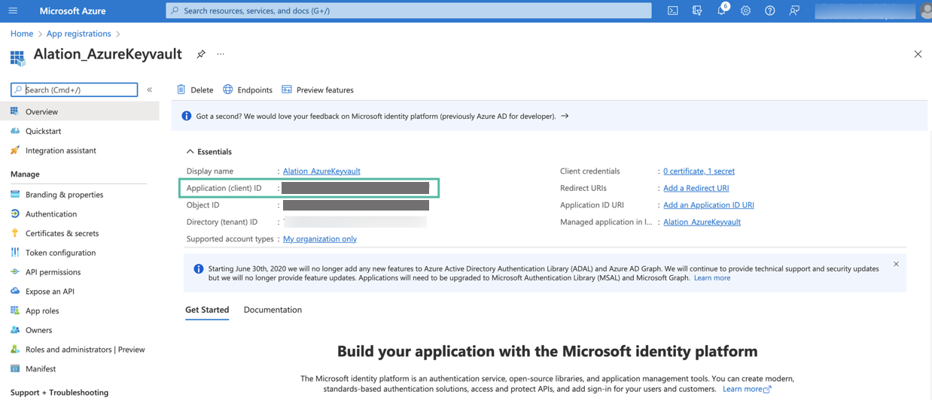Open Endpoints from toolbar
This screenshot has width=932, height=400.
248,89
